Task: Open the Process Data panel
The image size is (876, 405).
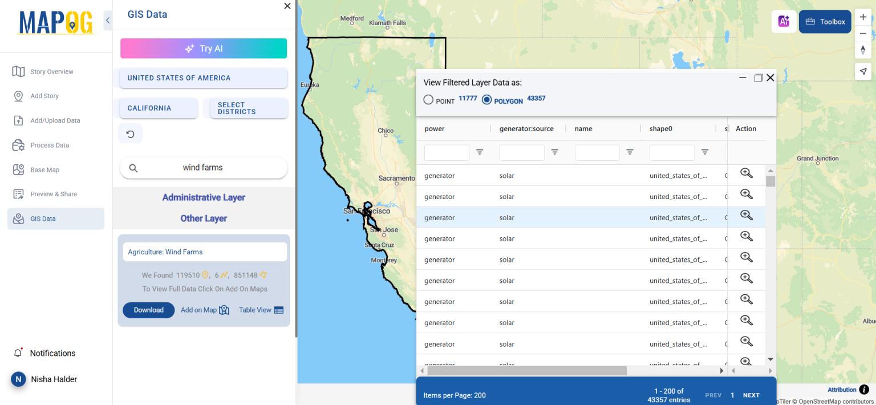Action: point(18,145)
